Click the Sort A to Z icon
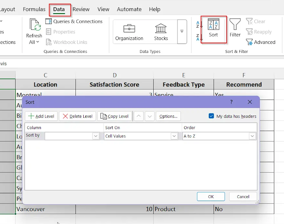Image resolution: width=284 pixels, height=224 pixels. (199, 24)
